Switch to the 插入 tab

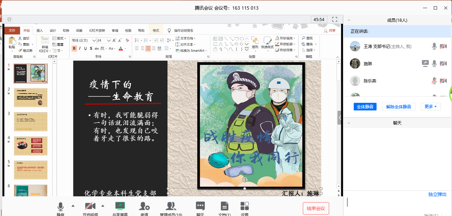point(40,30)
